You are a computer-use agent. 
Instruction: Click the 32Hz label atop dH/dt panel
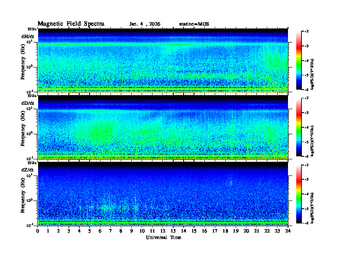tap(32, 29)
